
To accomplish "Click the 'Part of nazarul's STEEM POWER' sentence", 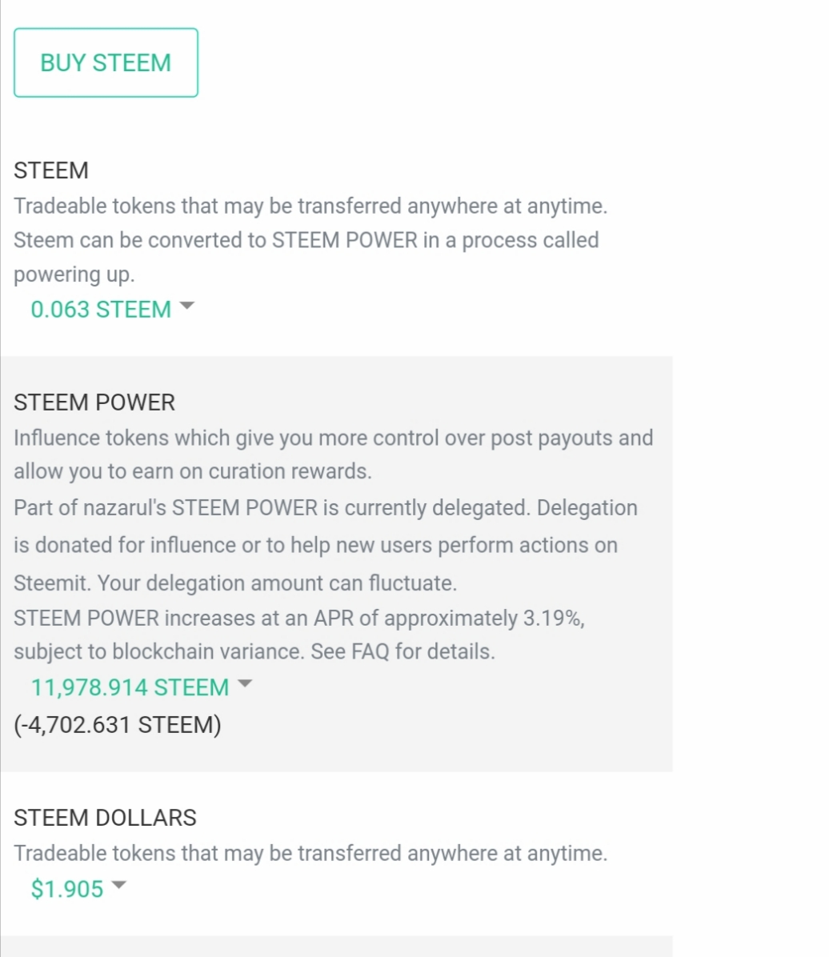I will pos(325,508).
